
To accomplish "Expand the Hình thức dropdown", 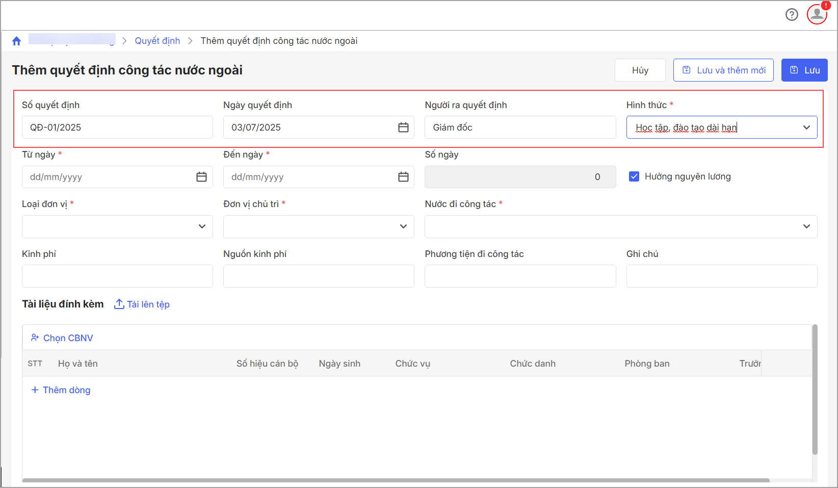I will pos(806,127).
